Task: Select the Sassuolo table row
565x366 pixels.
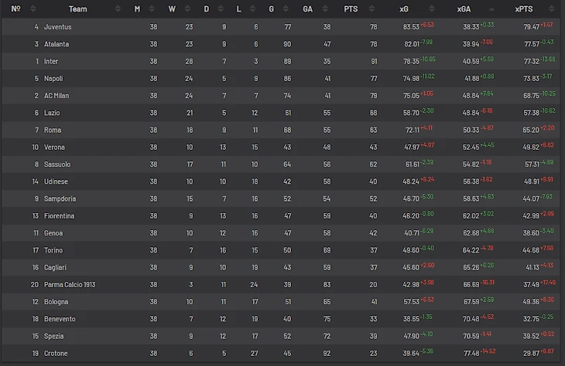Action: pos(282,164)
